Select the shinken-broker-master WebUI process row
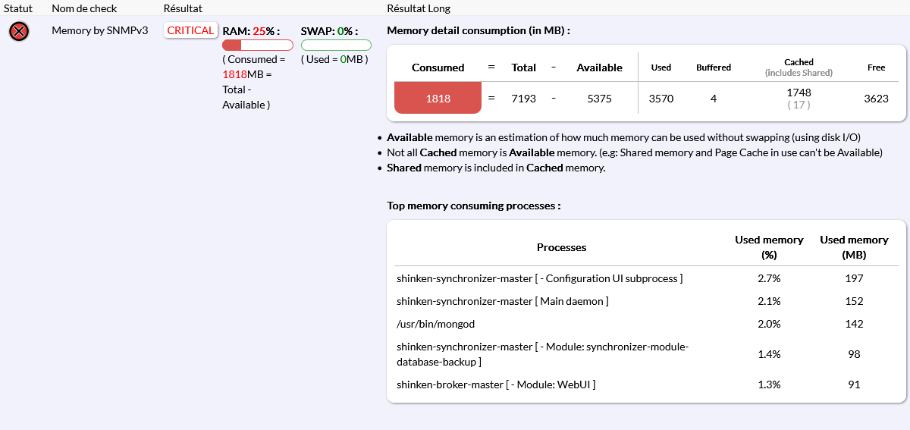This screenshot has width=910, height=430. pos(495,384)
